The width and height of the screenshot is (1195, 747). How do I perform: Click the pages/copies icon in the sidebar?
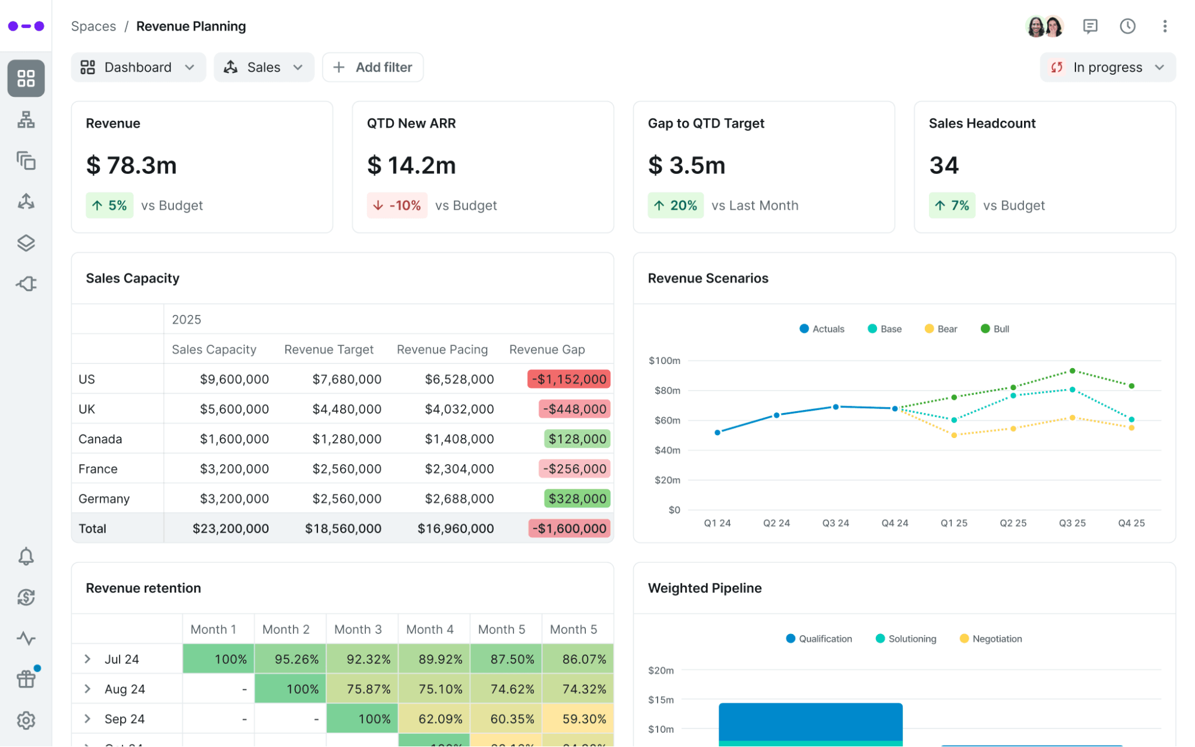(x=26, y=161)
